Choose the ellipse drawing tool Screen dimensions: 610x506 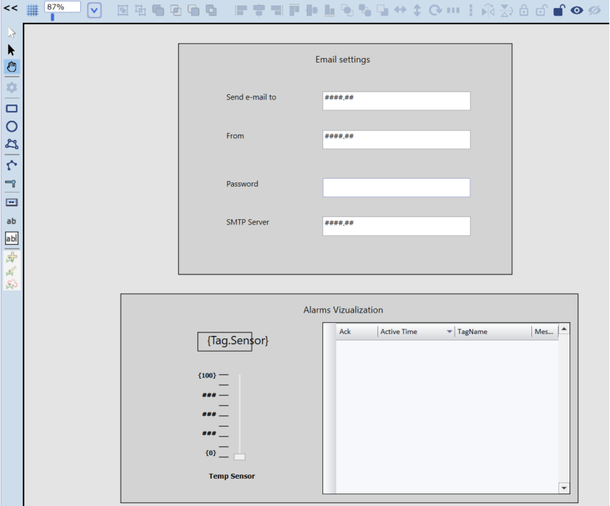(x=12, y=126)
